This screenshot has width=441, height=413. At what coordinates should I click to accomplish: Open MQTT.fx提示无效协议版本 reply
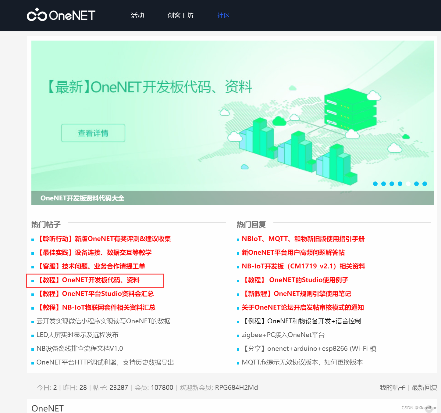click(x=302, y=362)
